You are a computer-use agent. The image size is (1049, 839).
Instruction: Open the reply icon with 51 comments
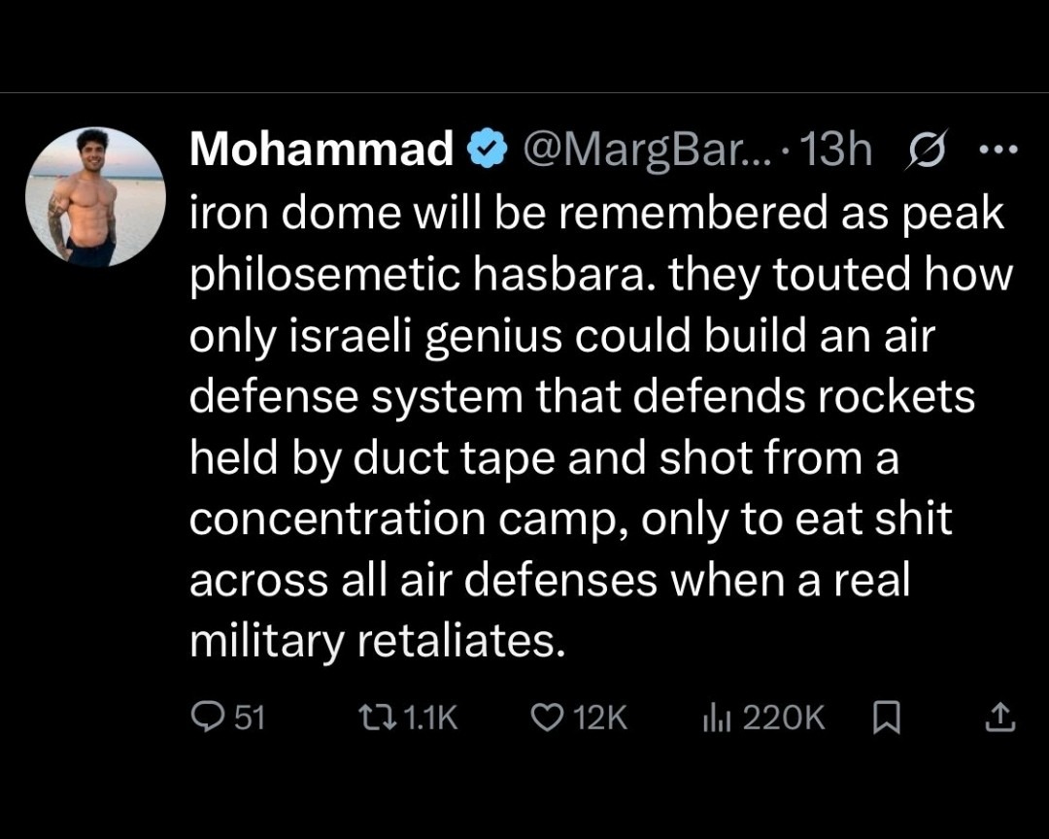[x=207, y=718]
